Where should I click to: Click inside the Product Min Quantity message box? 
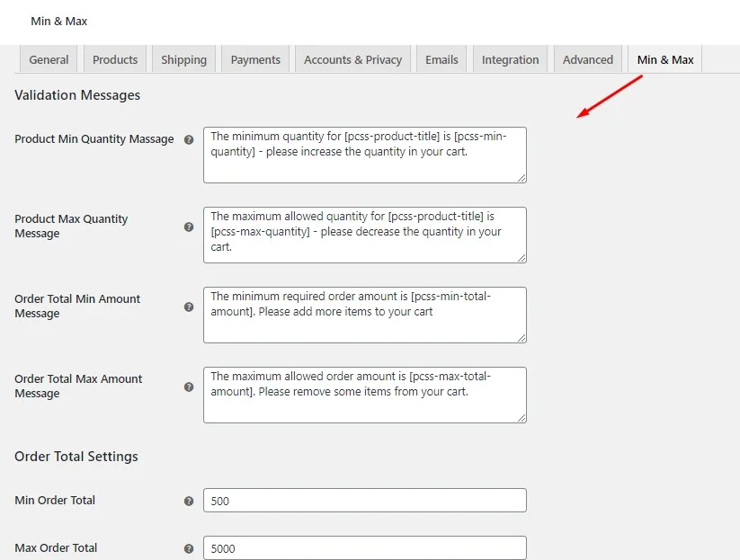point(364,155)
